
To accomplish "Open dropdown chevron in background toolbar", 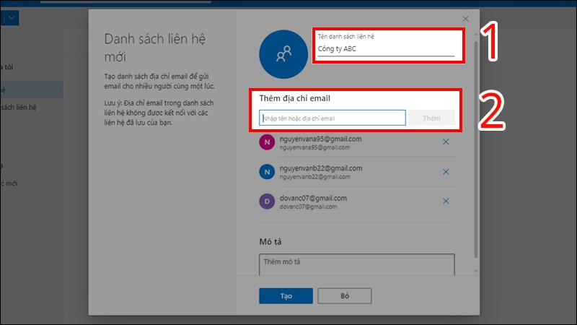I will (12, 17).
